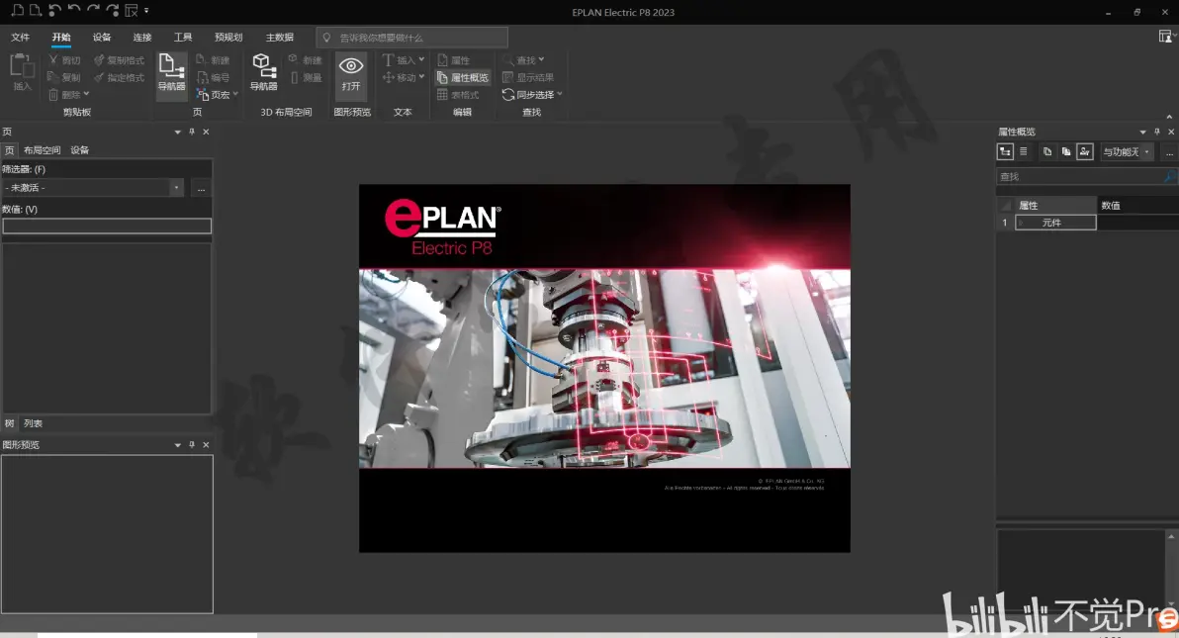This screenshot has width=1179, height=638.
Task: Click the 查找 search field in 属性概览
Action: point(1086,176)
